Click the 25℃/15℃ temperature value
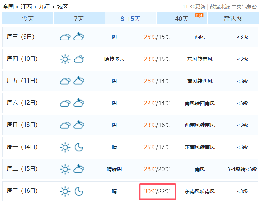Image resolution: width=263 pixels, height=204 pixels. (157, 37)
